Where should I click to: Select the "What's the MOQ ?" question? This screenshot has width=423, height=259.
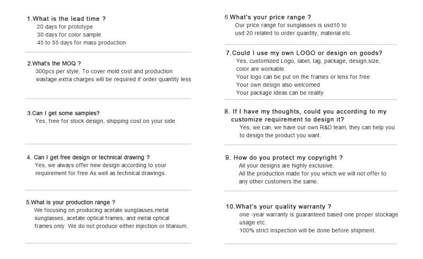[x=54, y=63]
